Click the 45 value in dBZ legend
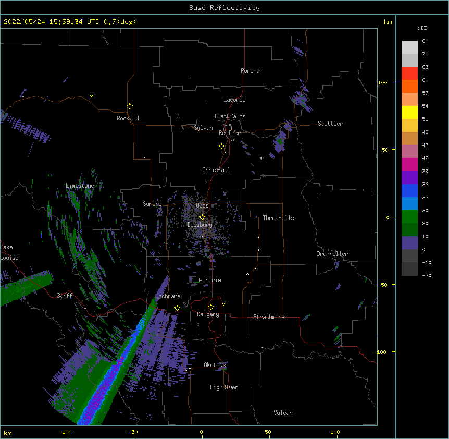449x439 pixels. coord(425,145)
